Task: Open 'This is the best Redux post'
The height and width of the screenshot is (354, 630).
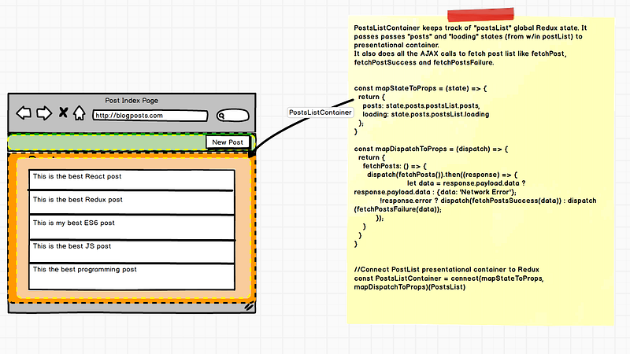Action: click(132, 203)
